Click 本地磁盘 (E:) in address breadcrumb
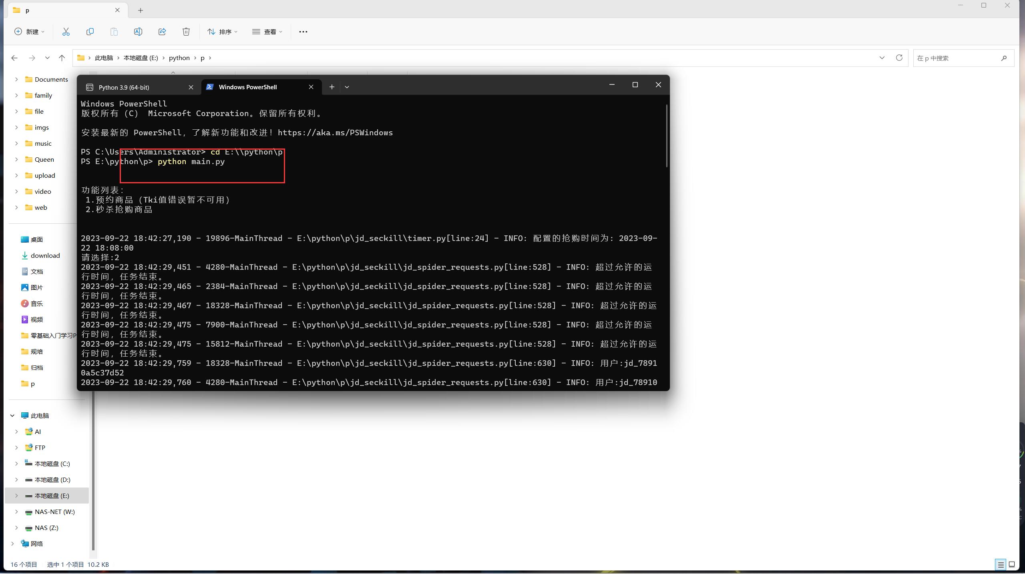Viewport: 1025px width, 574px height. [141, 58]
